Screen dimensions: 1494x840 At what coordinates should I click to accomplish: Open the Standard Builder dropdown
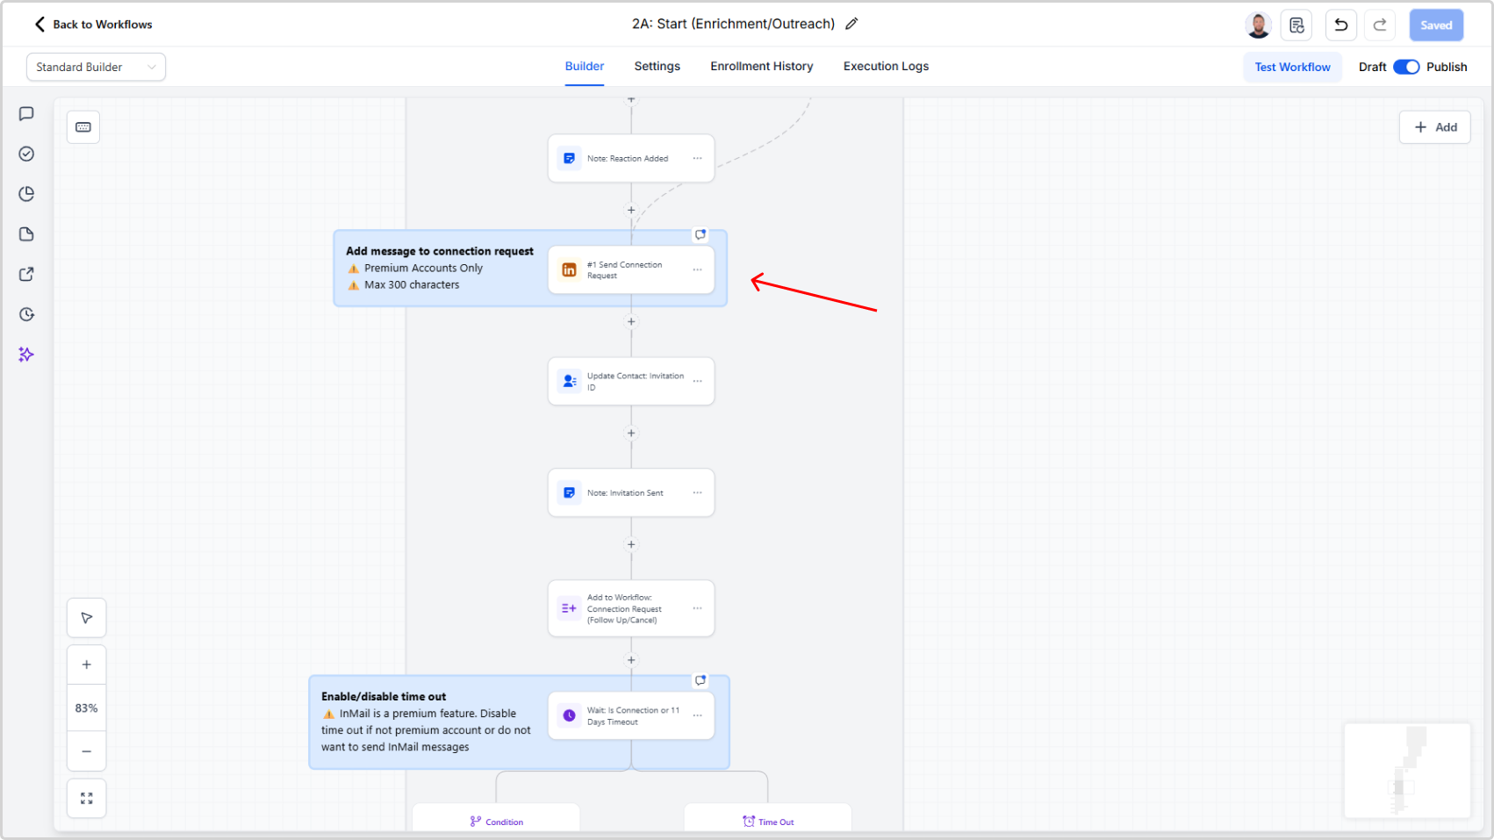click(96, 67)
